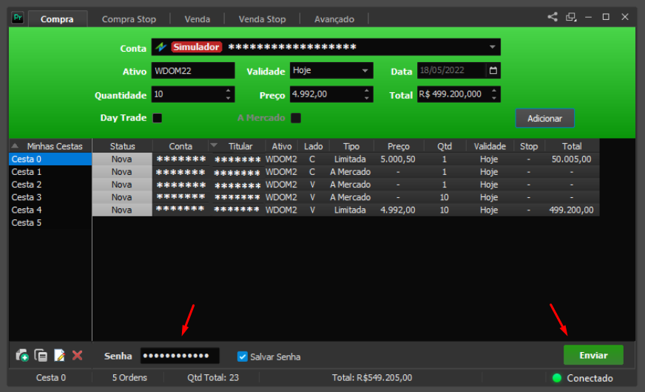Switch to the Venda Stop tab
Image resolution: width=645 pixels, height=392 pixels.
click(x=262, y=19)
